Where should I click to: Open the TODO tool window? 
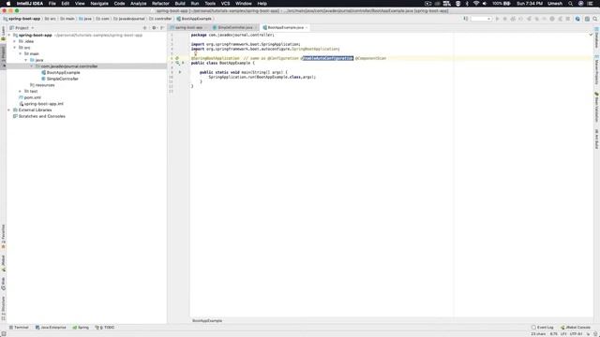point(104,328)
